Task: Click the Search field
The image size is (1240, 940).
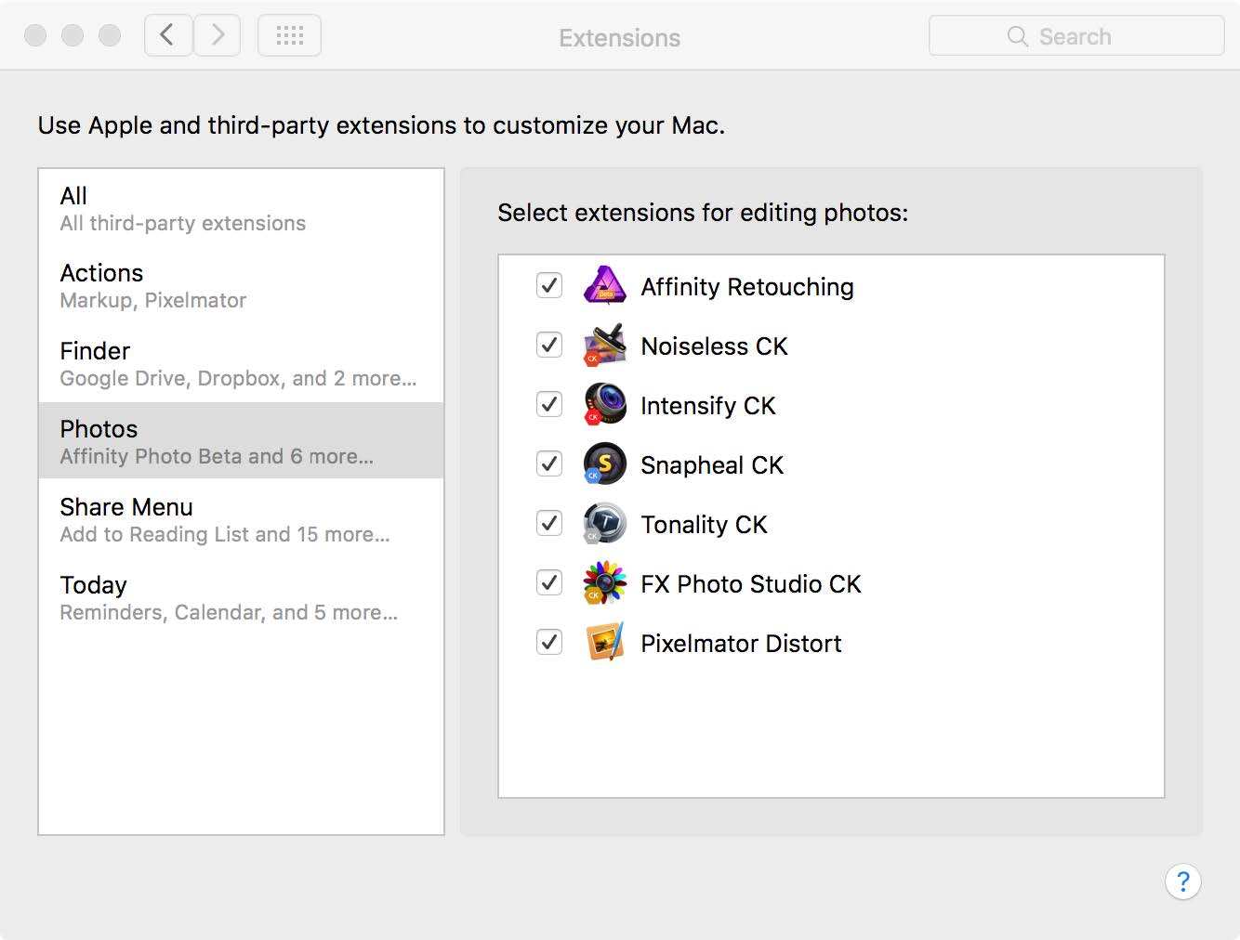Action: click(x=1075, y=36)
